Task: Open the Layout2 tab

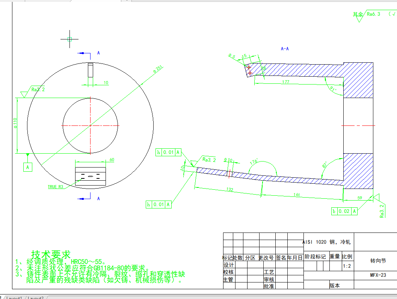Action: pos(36,297)
